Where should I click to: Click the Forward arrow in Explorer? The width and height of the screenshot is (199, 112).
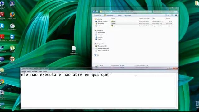[97, 12]
